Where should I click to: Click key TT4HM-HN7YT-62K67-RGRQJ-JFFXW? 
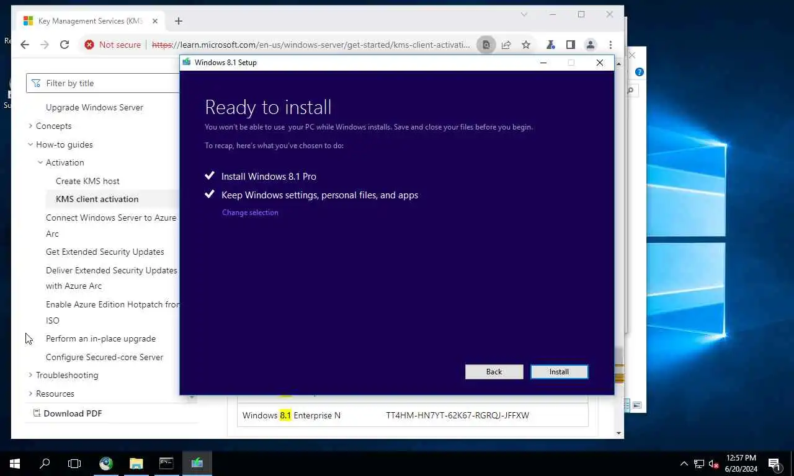pos(457,415)
